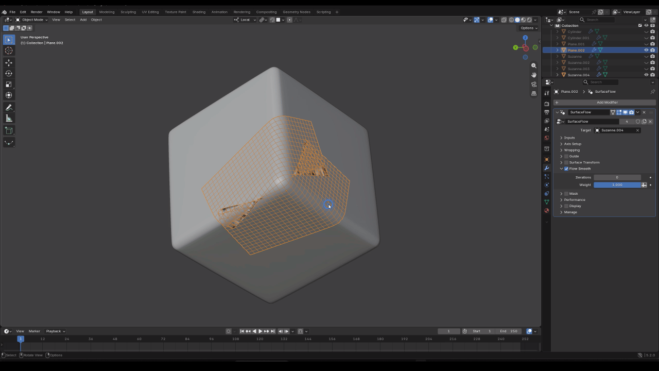Enable the Surface Transform checkbox
Viewport: 659px width, 371px height.
pos(566,162)
